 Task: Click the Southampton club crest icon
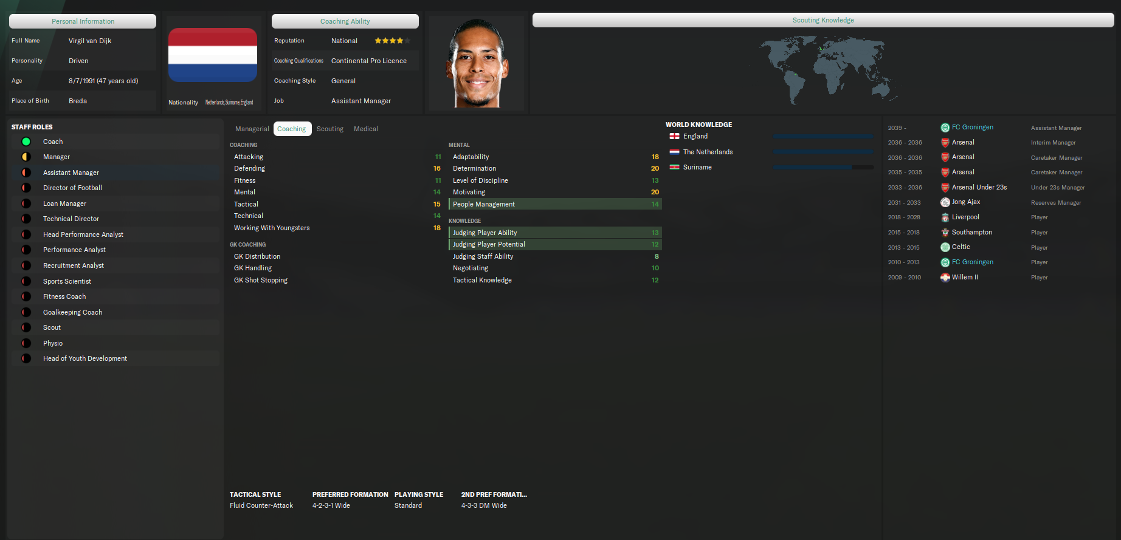pyautogui.click(x=945, y=233)
